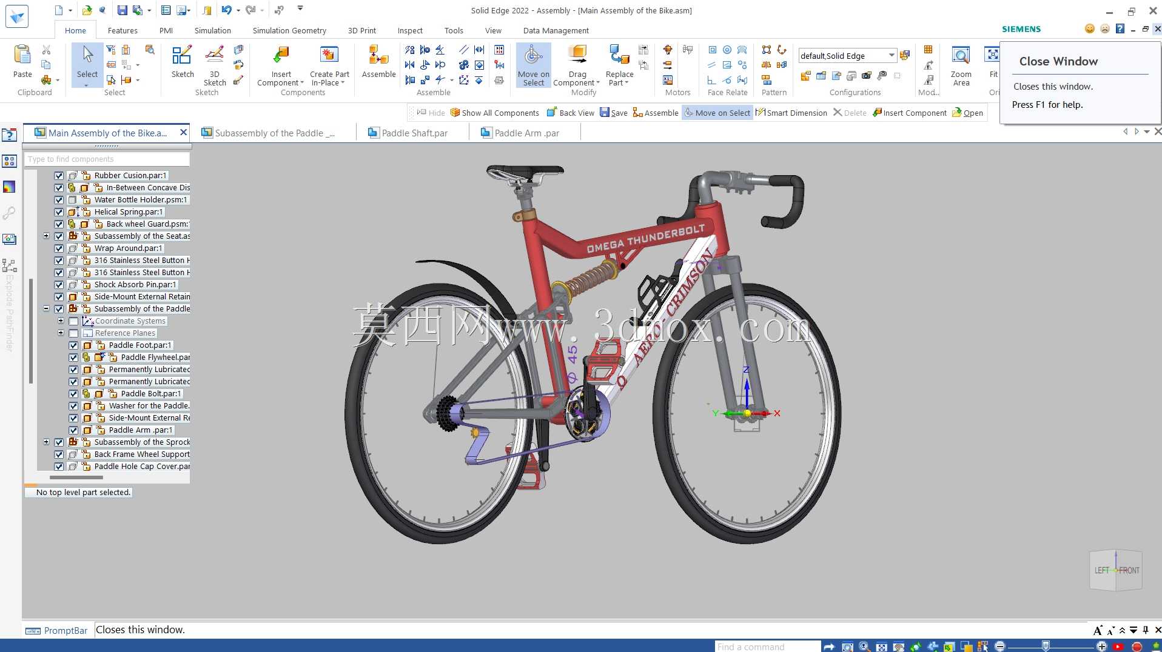Screen dimensions: 1162x652
Task: Start a new 2D Sketch
Action: 182,61
